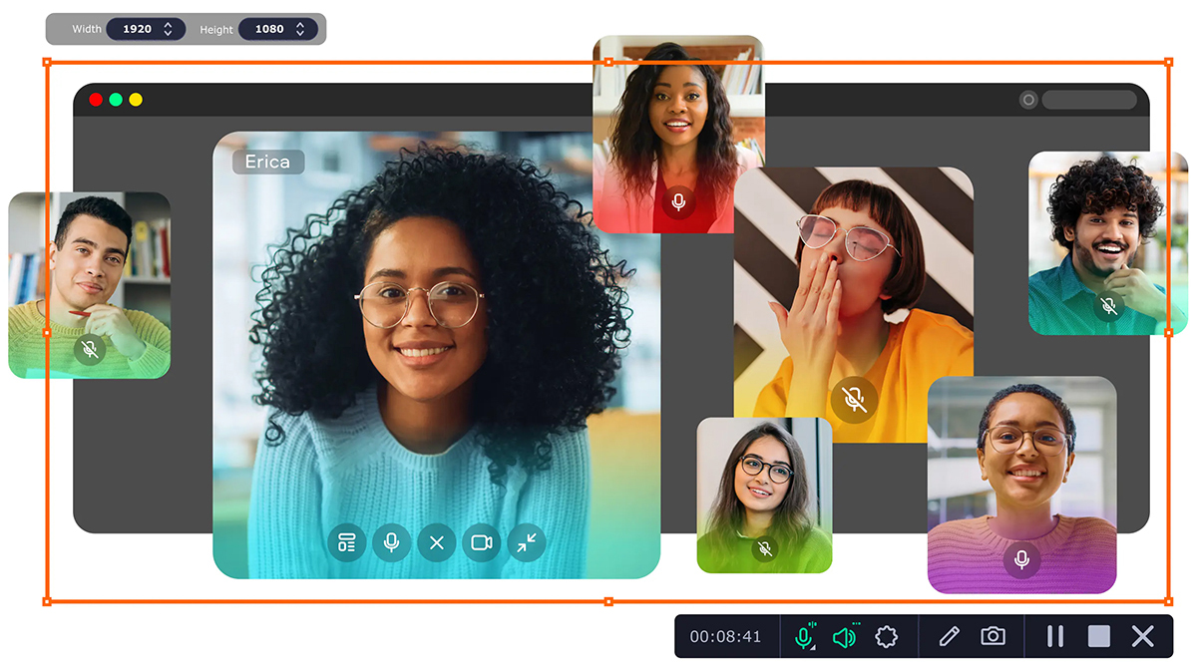
Task: Click the Width 1920 input field
Action: [140, 29]
